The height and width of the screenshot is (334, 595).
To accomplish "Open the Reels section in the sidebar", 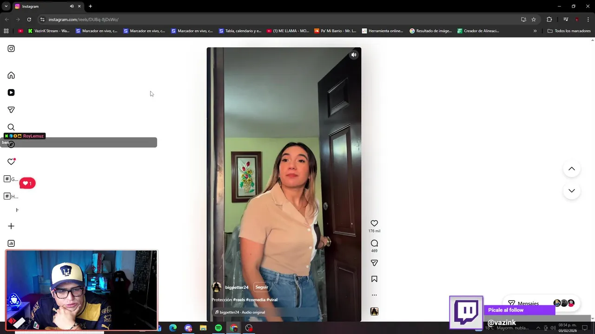I will 11,92.
